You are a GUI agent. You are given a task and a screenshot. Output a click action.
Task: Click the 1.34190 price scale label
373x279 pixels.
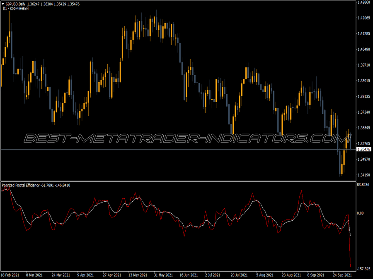coord(364,175)
